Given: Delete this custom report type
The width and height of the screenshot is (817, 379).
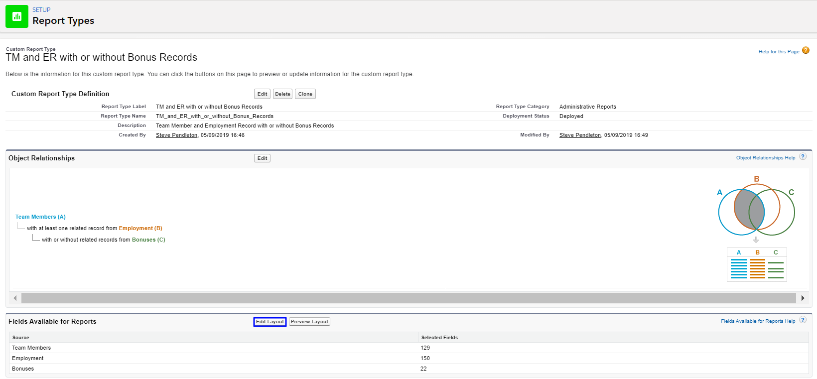Looking at the screenshot, I should coord(282,94).
